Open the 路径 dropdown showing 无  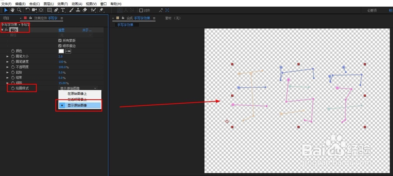click(x=75, y=35)
